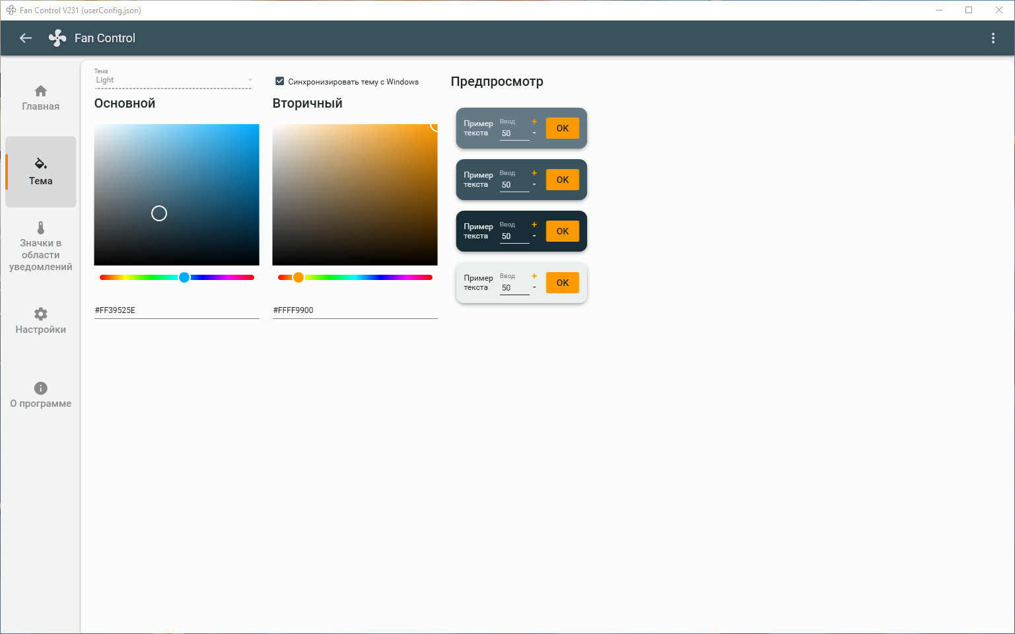This screenshot has height=634, width=1015.
Task: Minimize the Fan Control window
Action: point(939,10)
